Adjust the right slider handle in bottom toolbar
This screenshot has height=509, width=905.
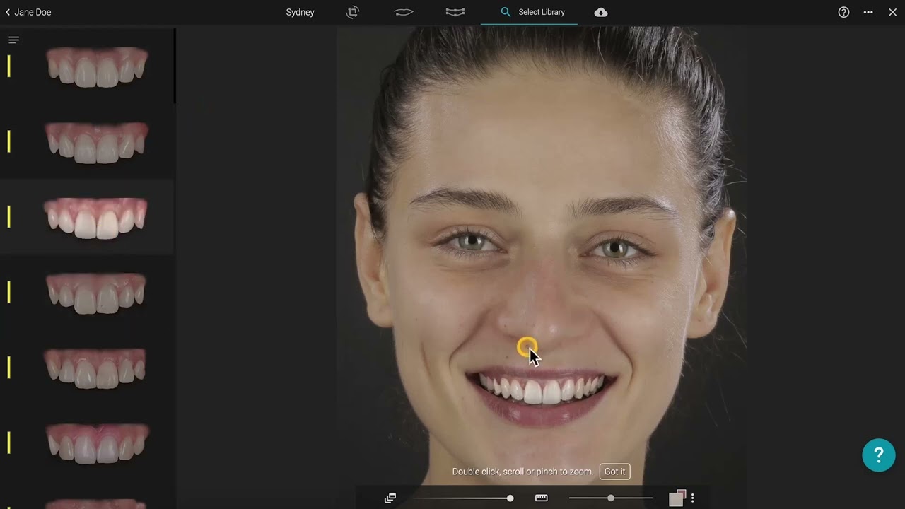point(611,498)
